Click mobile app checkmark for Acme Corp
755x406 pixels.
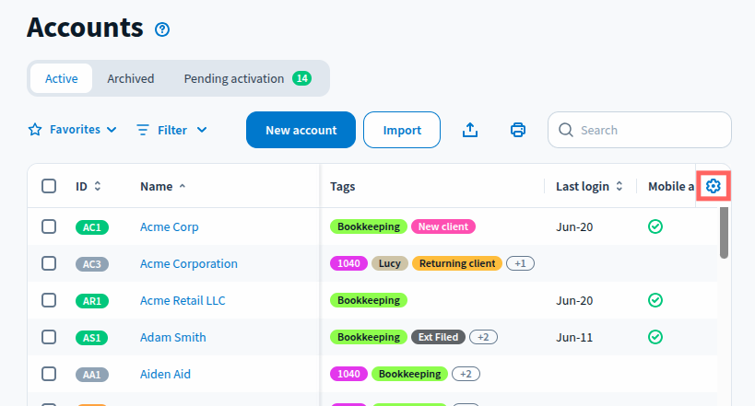click(x=655, y=226)
